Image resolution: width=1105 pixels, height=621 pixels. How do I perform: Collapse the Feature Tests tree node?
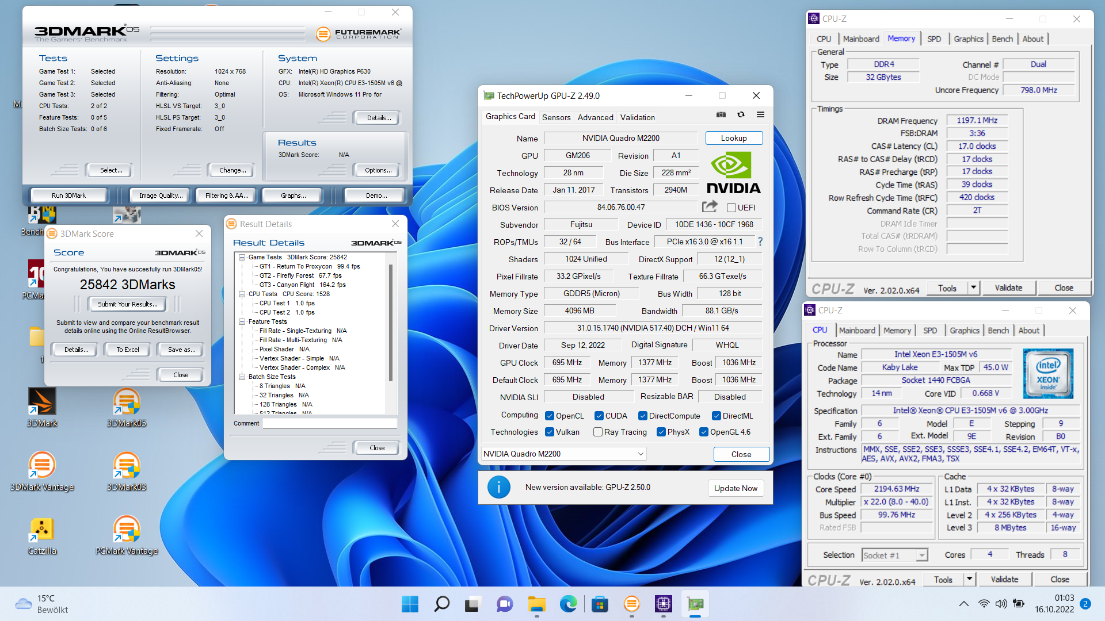(x=242, y=321)
